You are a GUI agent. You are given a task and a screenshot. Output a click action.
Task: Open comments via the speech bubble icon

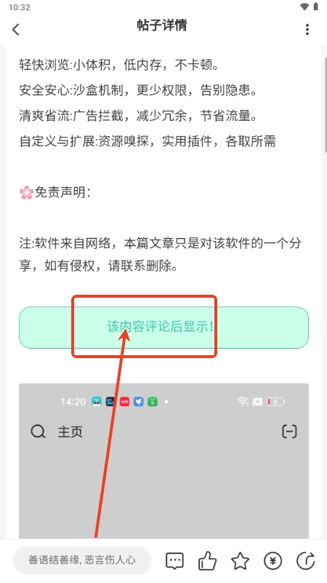click(x=174, y=560)
